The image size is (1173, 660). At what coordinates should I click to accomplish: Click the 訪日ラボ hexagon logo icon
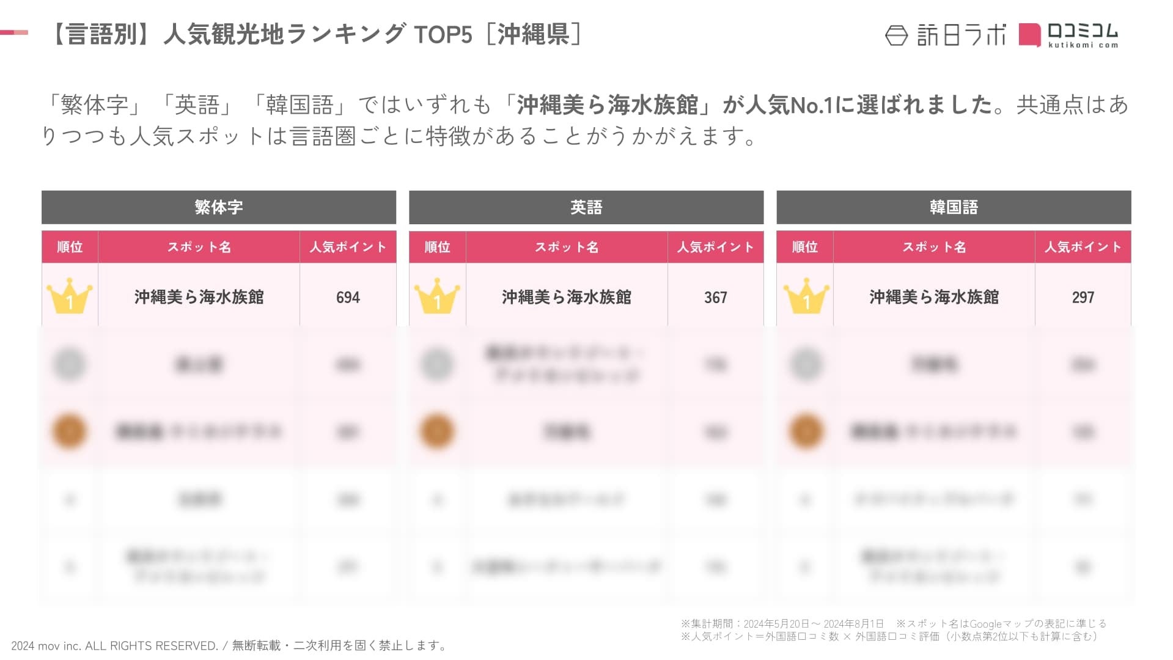point(896,35)
